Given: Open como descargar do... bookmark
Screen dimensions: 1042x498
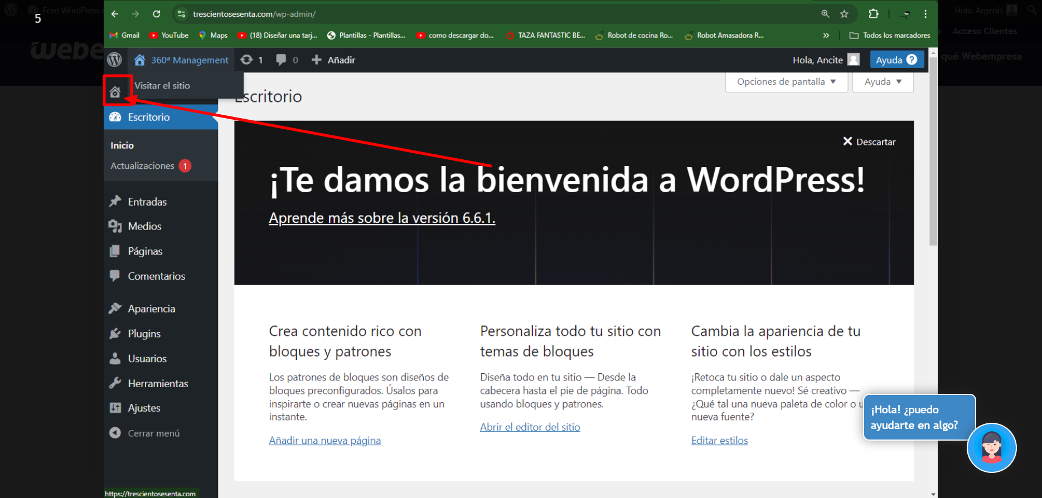Looking at the screenshot, I should click(x=455, y=35).
